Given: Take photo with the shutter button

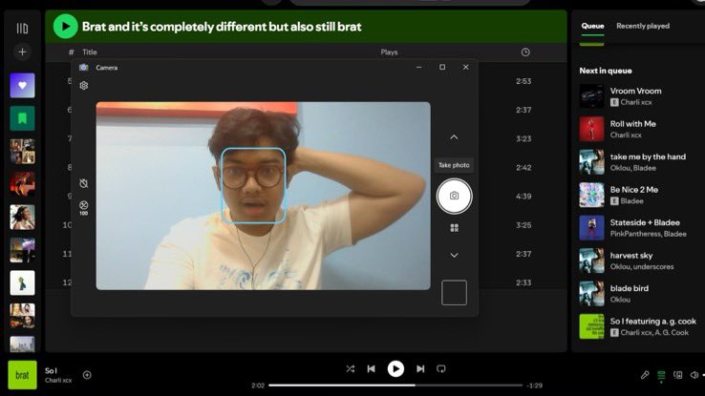Looking at the screenshot, I should pyautogui.click(x=454, y=196).
